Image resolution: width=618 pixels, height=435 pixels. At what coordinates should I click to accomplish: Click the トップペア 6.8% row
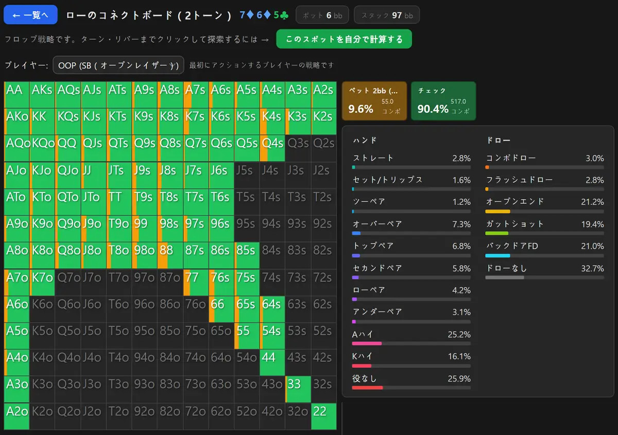click(x=411, y=250)
